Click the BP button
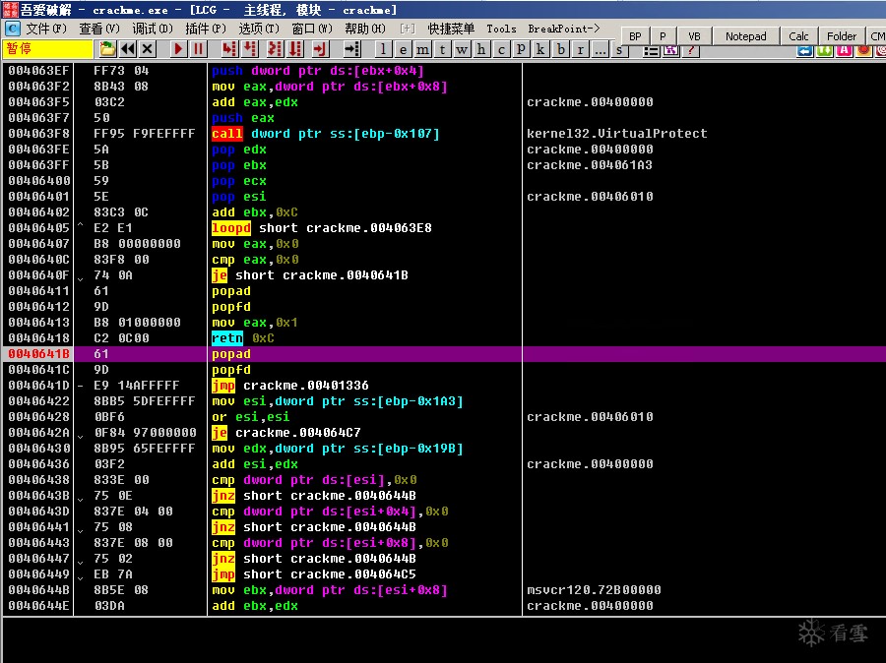Viewport: 886px width, 663px height. [635, 36]
